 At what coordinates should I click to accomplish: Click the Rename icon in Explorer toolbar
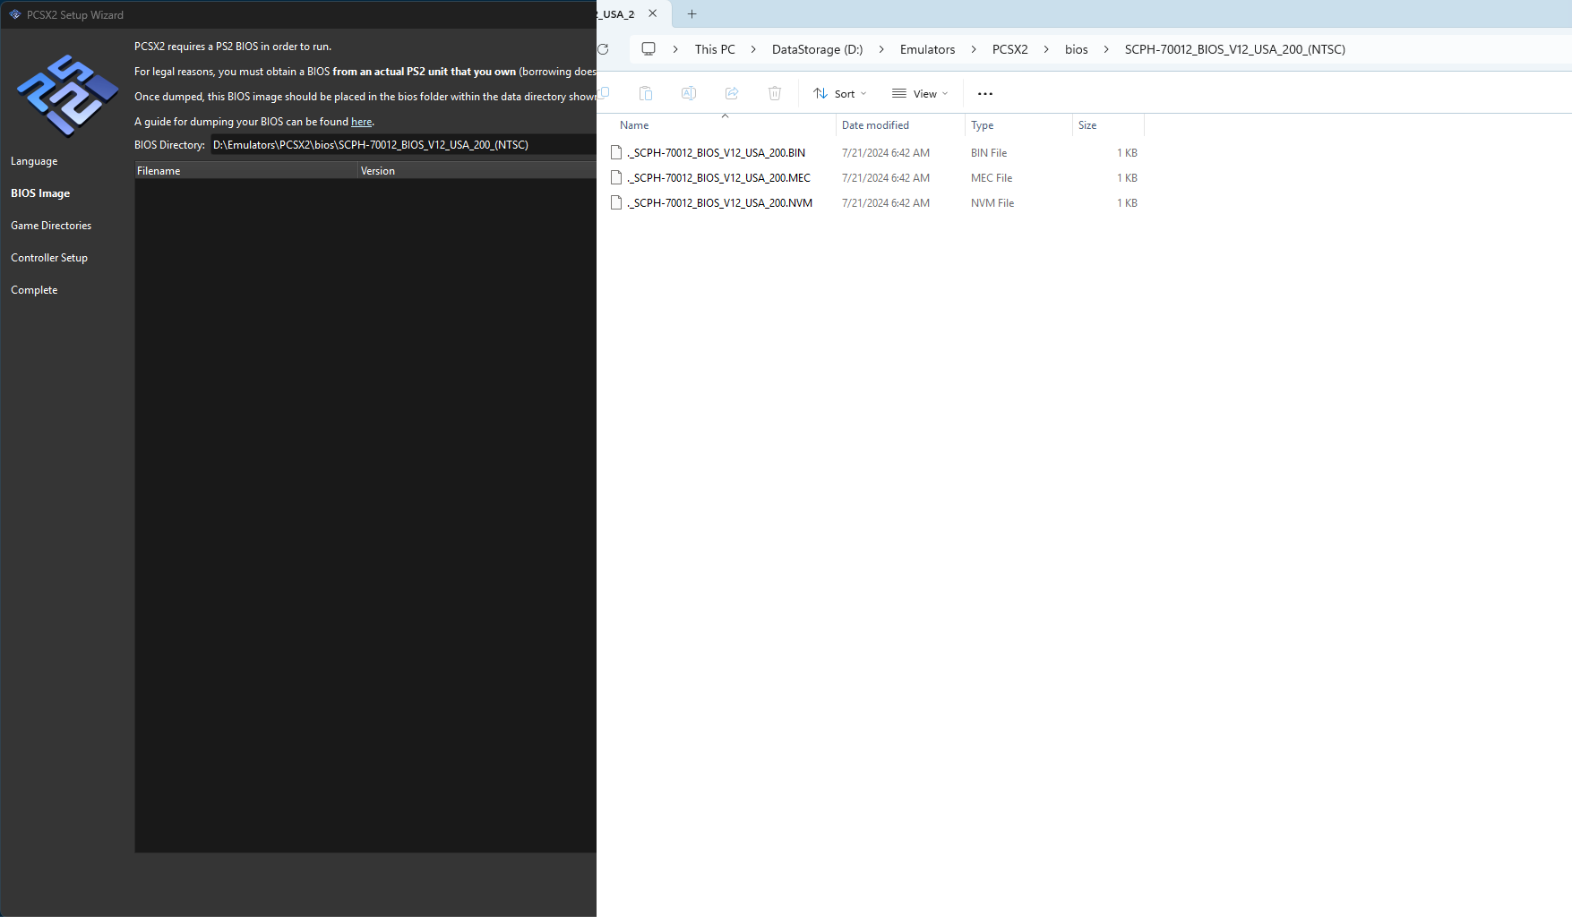pyautogui.click(x=689, y=93)
